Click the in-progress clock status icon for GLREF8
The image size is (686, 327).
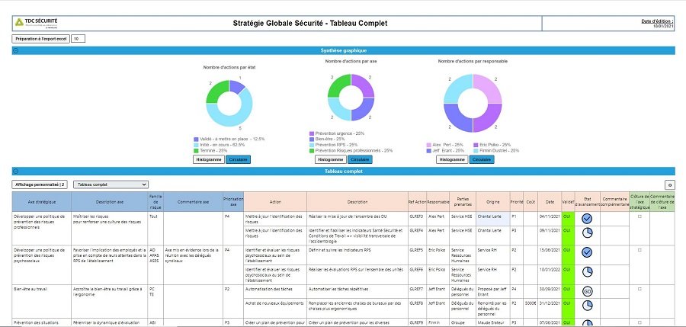(x=587, y=305)
